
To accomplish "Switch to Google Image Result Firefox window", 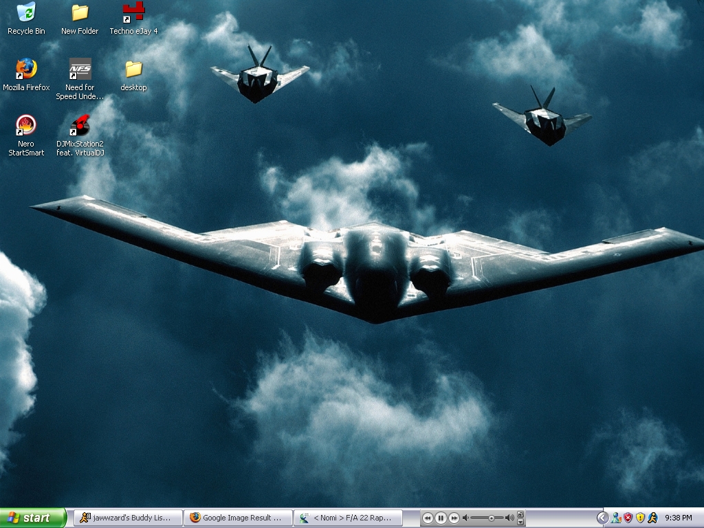I will click(238, 518).
